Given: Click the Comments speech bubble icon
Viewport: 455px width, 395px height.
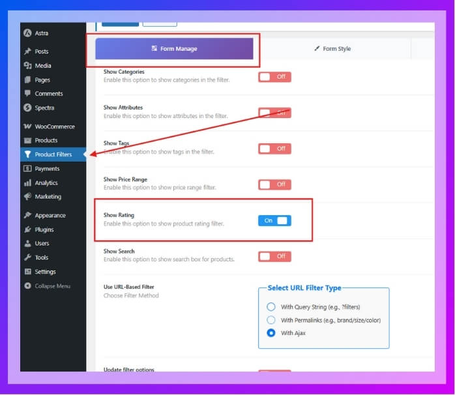Looking at the screenshot, I should (x=27, y=94).
